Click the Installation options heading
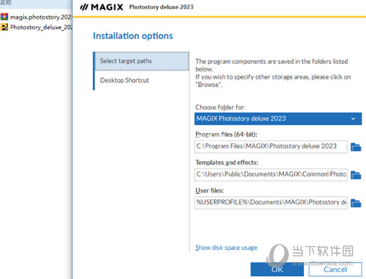This screenshot has width=366, height=279. tap(133, 36)
